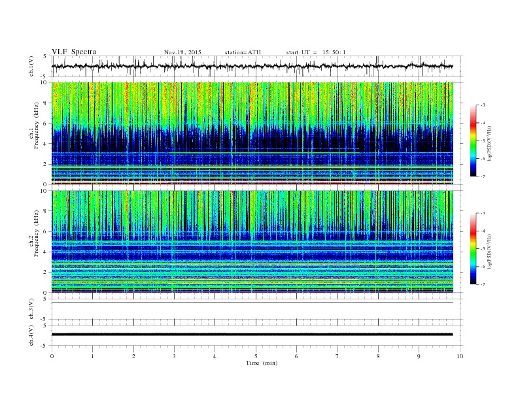Image resolution: width=518 pixels, height=400 pixels.
Task: Click the '-7' label on lower colorbar
Action: pos(483,284)
